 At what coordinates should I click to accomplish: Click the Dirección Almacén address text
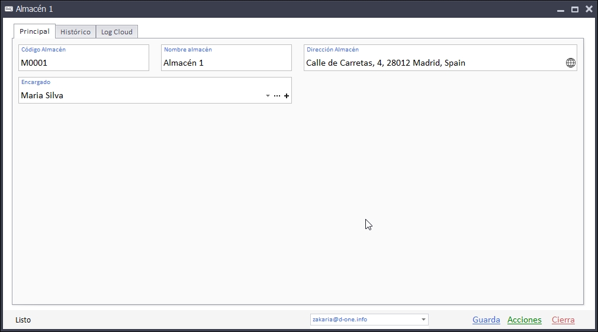point(385,63)
